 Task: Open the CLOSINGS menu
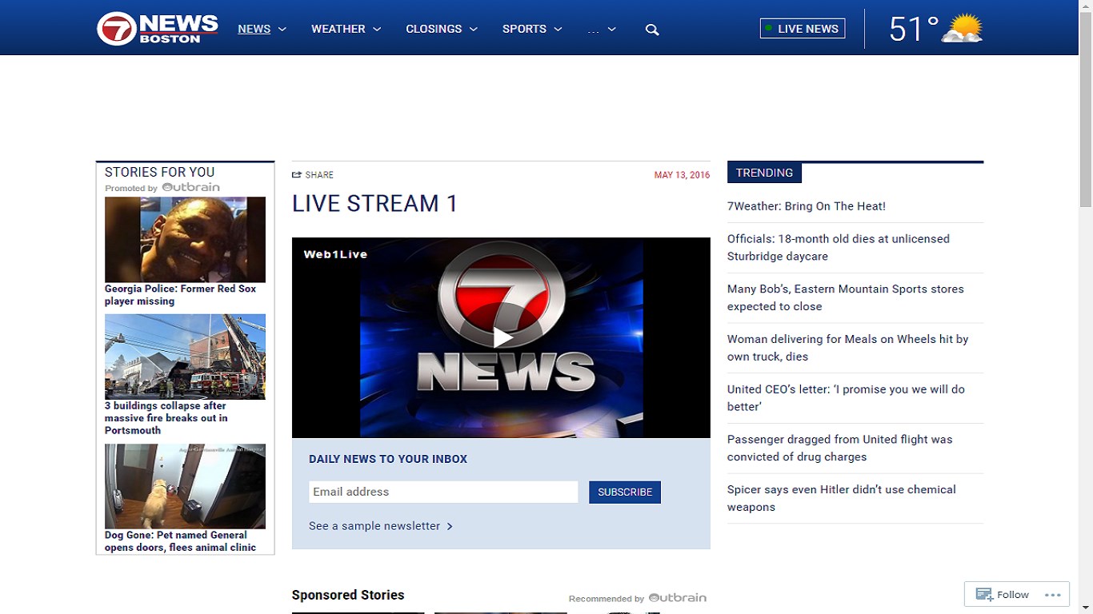click(441, 29)
